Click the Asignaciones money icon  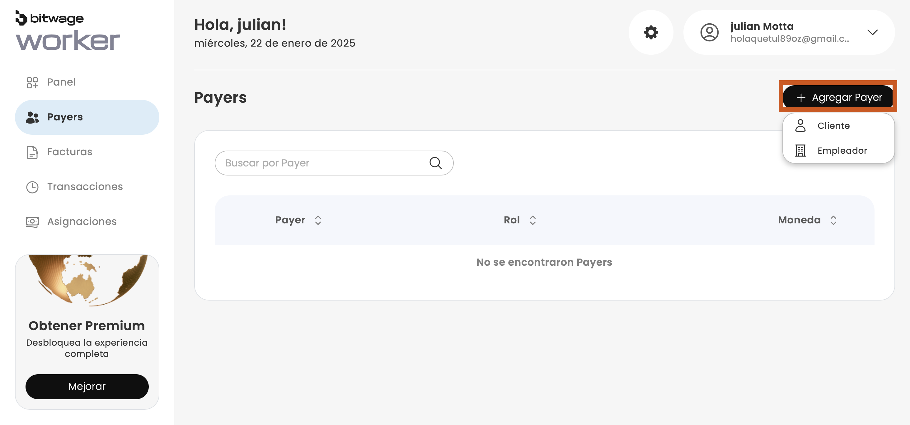(x=32, y=222)
